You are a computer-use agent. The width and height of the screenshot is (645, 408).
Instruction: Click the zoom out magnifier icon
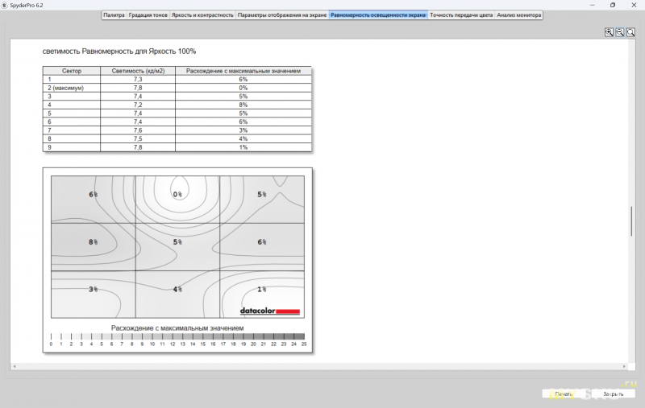pos(619,32)
